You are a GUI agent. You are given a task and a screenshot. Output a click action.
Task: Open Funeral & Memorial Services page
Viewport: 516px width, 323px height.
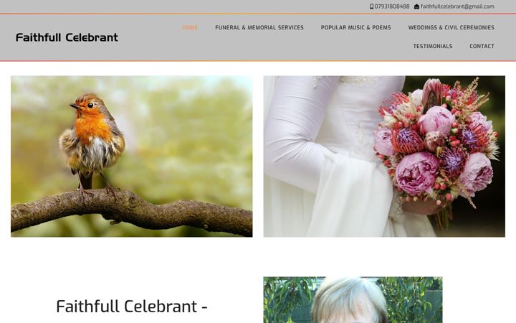259,28
